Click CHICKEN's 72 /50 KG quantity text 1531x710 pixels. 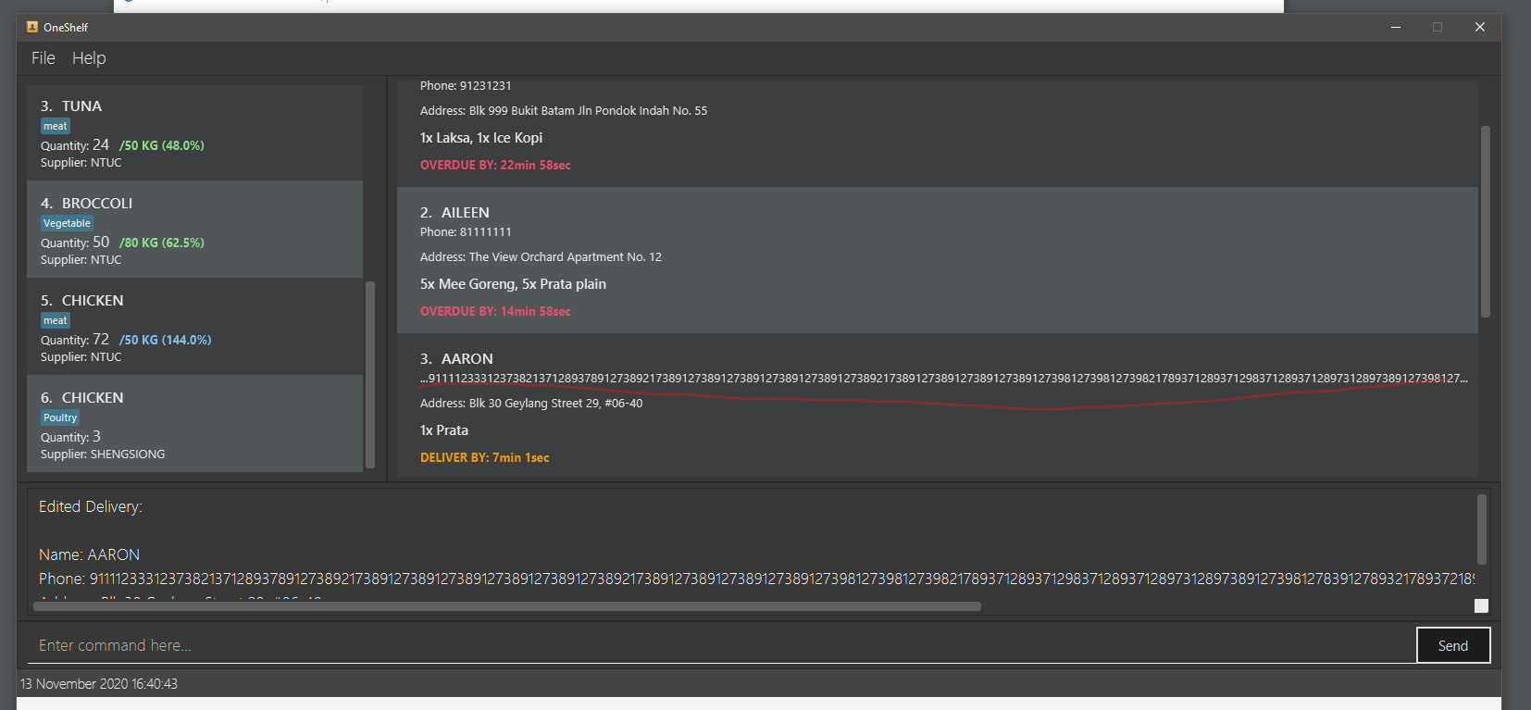(x=126, y=340)
